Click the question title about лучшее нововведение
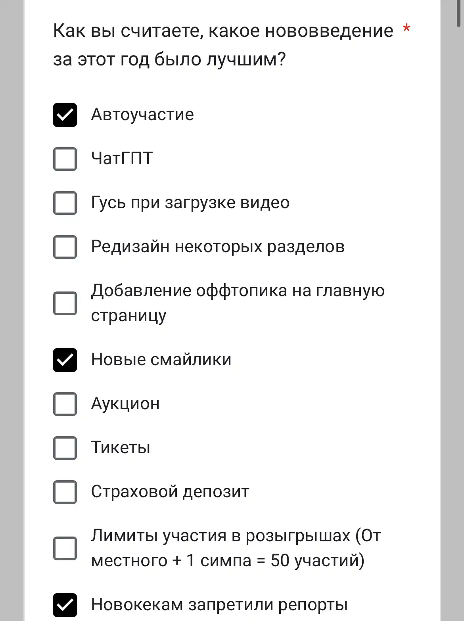 pyautogui.click(x=223, y=45)
